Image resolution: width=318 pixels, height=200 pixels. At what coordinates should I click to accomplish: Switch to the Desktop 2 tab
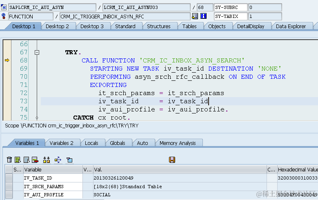click(x=57, y=27)
